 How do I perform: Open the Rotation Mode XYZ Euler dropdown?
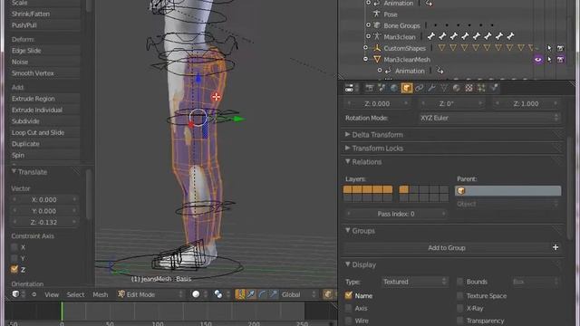tap(489, 118)
